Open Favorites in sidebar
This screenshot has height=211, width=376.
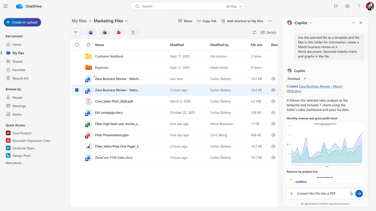coord(16,70)
